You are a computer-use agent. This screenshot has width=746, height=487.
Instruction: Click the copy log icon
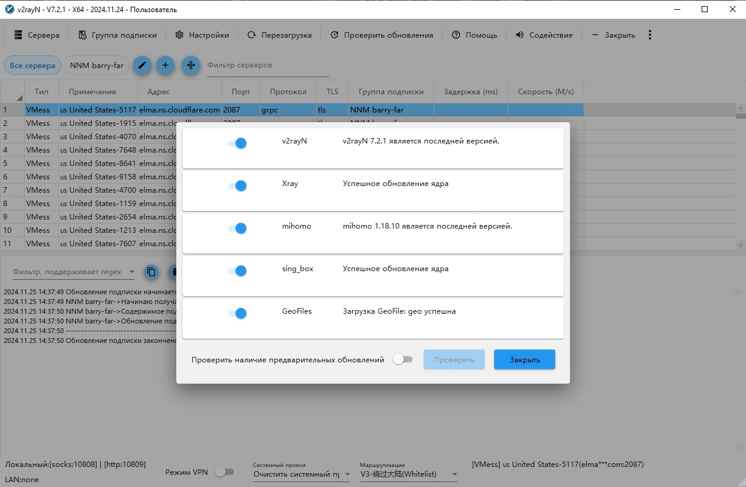pyautogui.click(x=151, y=272)
